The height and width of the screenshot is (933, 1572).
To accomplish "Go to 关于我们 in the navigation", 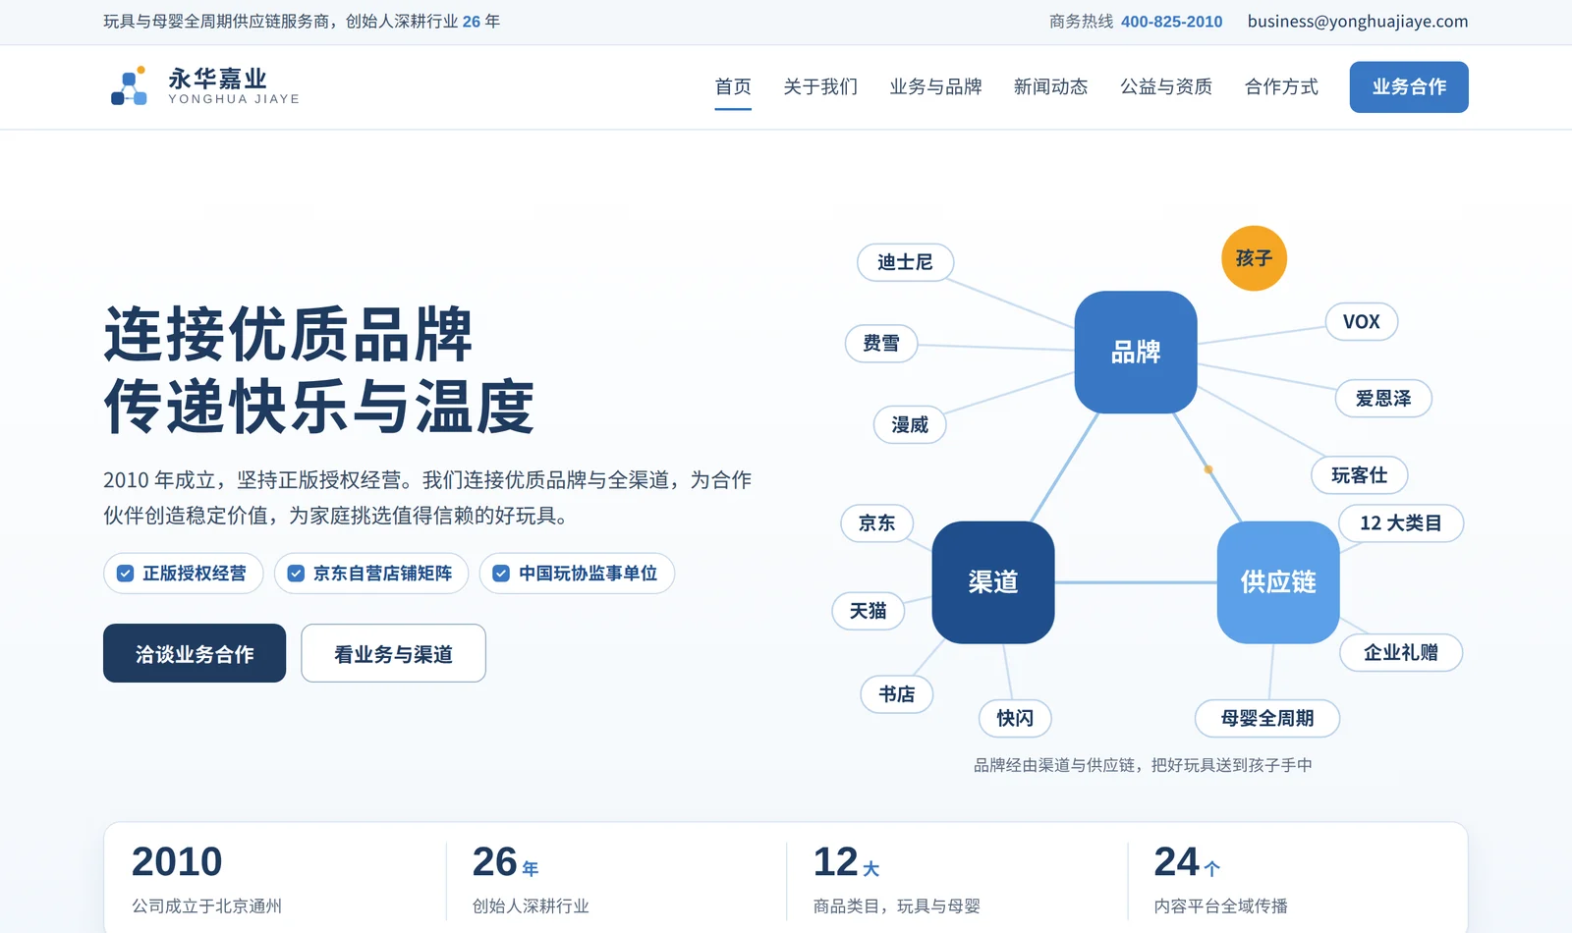I will (x=820, y=86).
